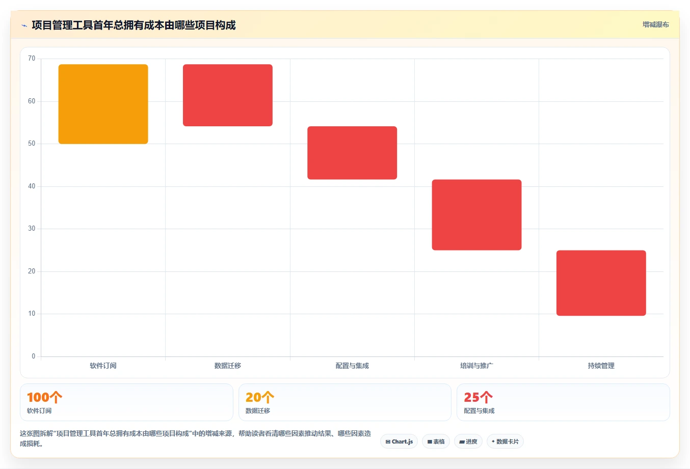Click the 配置与集成 x-axis label
The width and height of the screenshot is (690, 469).
tap(352, 366)
